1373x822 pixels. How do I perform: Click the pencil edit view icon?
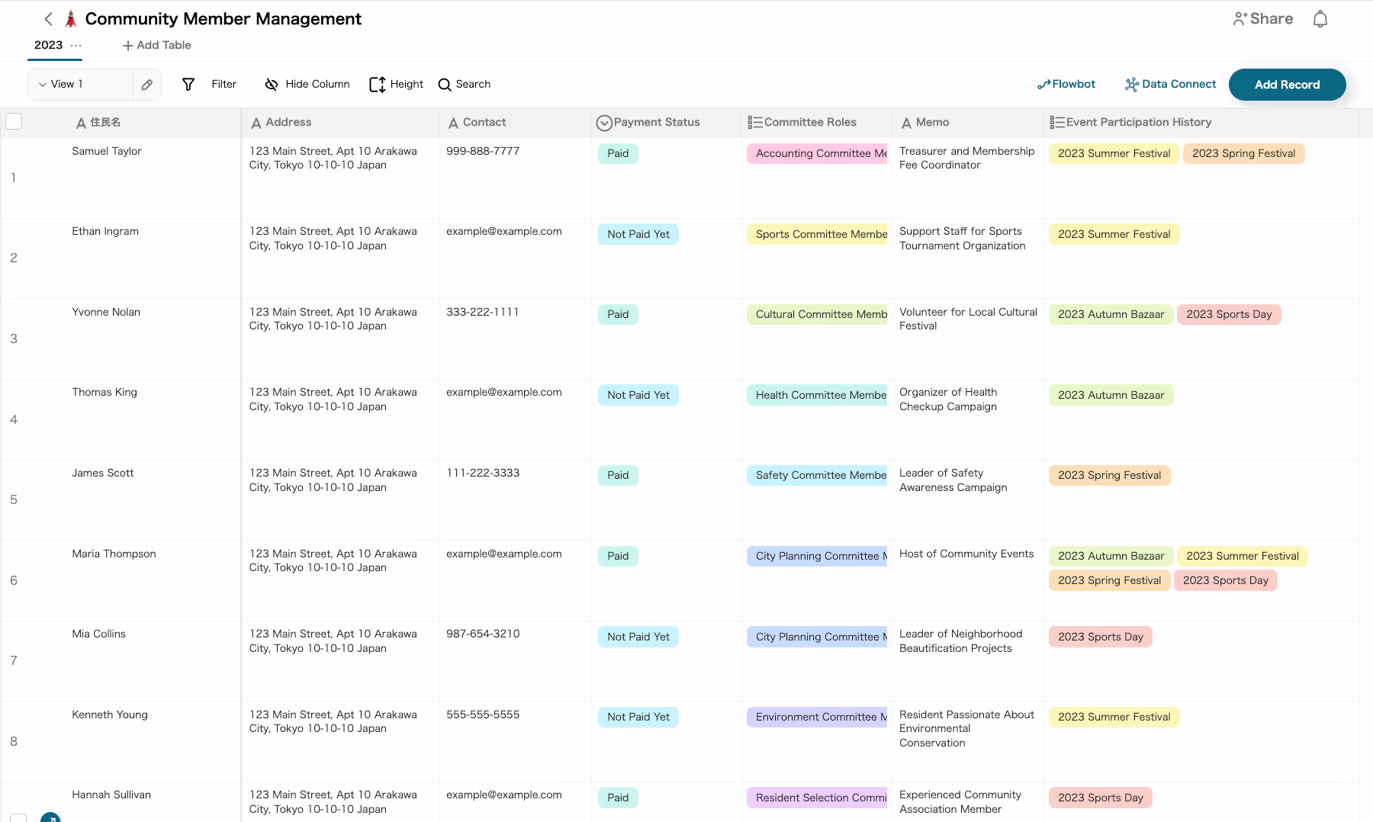147,85
